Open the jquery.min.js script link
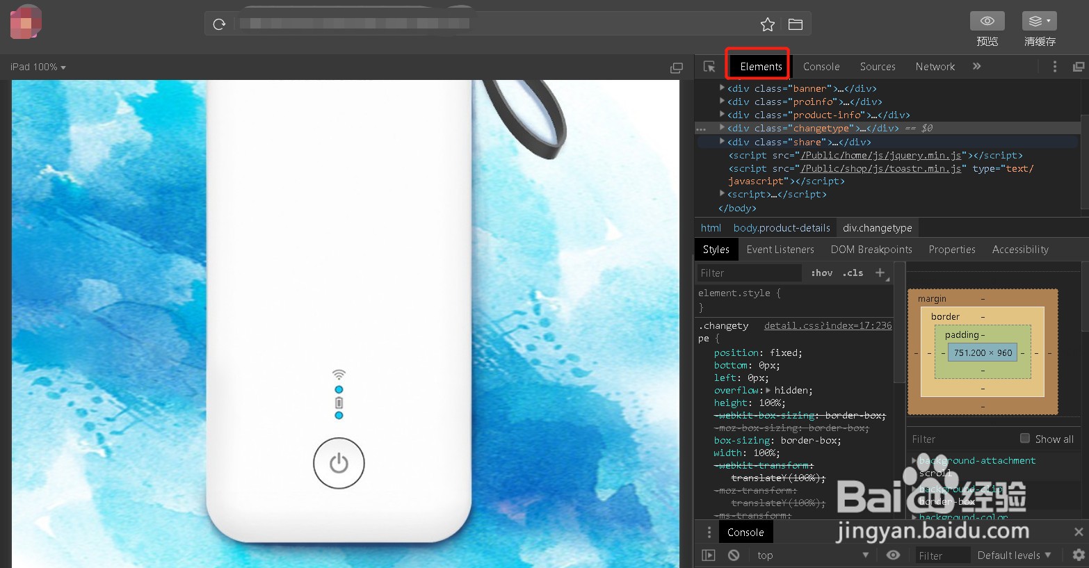 point(881,155)
